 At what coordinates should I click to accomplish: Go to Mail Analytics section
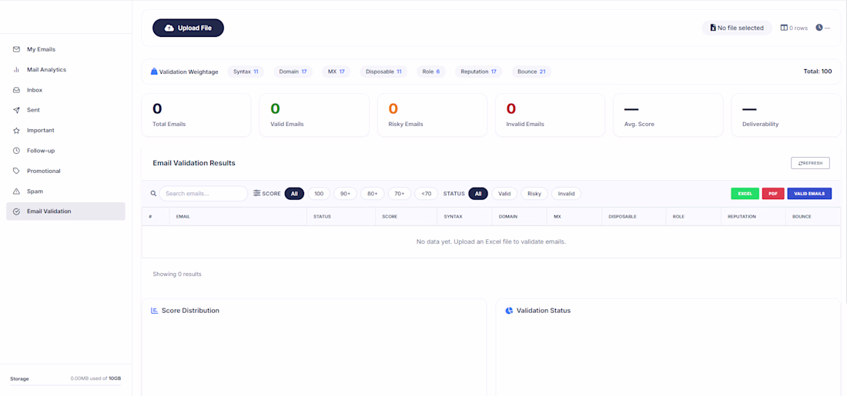66,70
